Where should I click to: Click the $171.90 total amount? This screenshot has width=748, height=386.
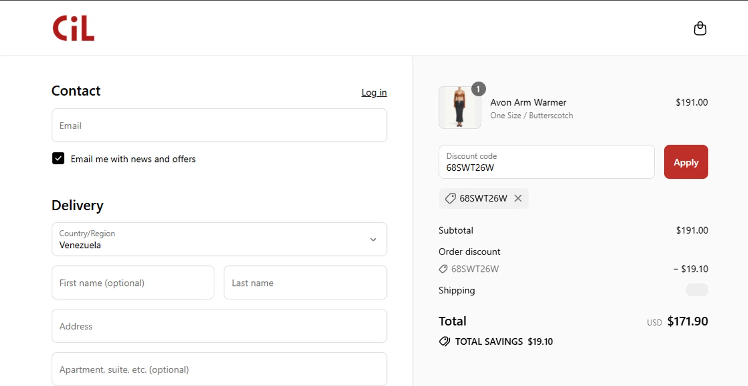click(x=687, y=322)
